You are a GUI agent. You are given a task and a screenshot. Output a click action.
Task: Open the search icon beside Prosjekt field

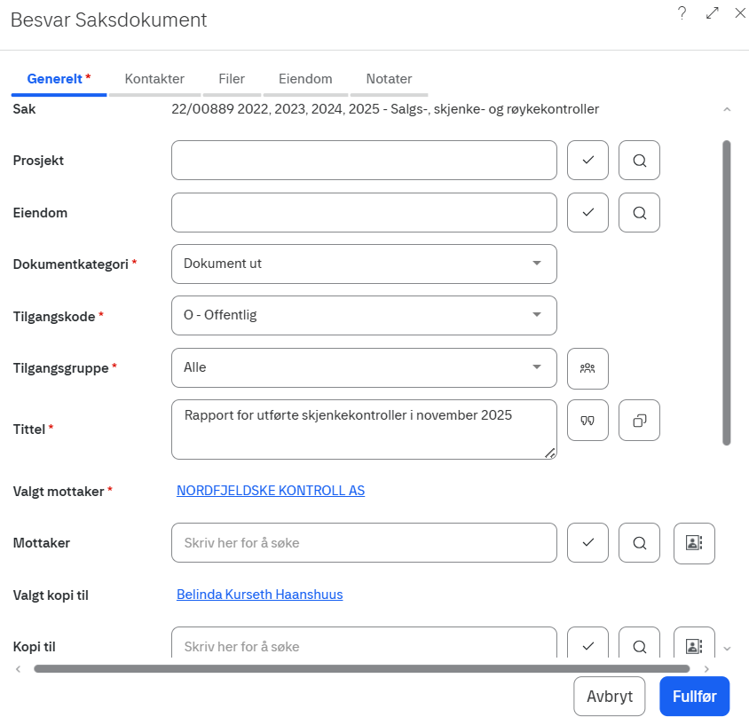[x=639, y=161]
